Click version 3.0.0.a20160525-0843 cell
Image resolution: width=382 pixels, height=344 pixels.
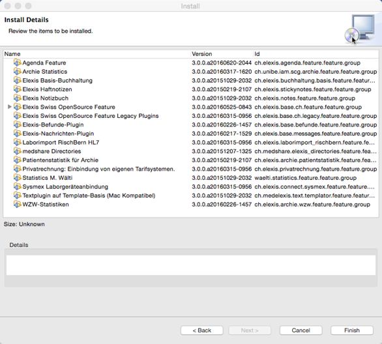[222, 107]
